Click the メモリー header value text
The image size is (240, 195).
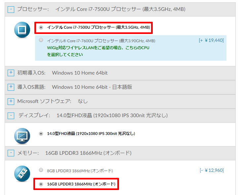[x=88, y=153]
